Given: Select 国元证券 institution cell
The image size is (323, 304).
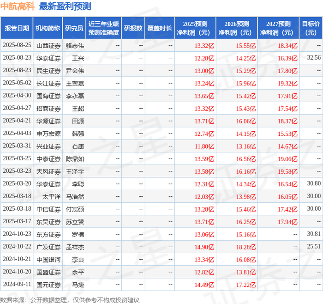Looking at the screenshot, I should [48, 285].
